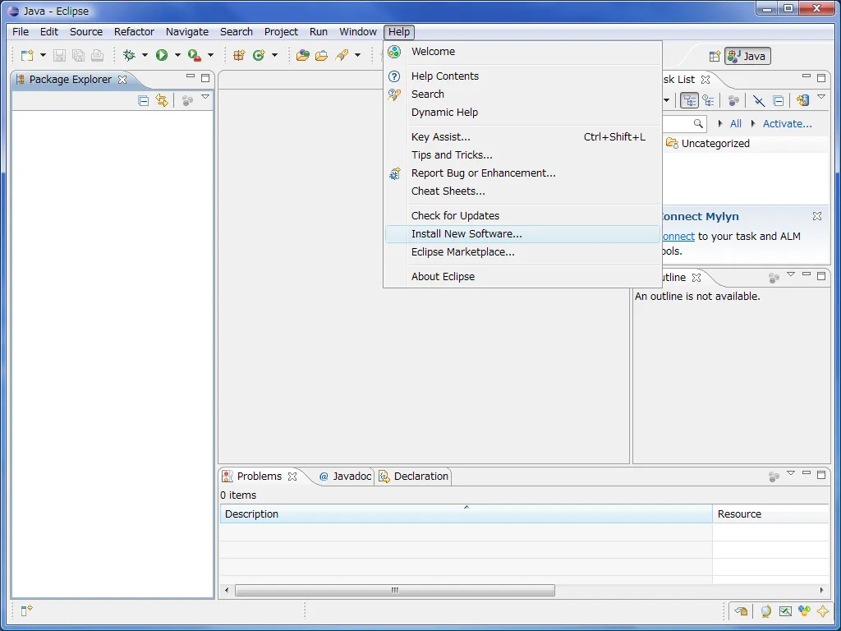This screenshot has width=841, height=631.
Task: Click the Open Perspective icon
Action: pos(715,56)
